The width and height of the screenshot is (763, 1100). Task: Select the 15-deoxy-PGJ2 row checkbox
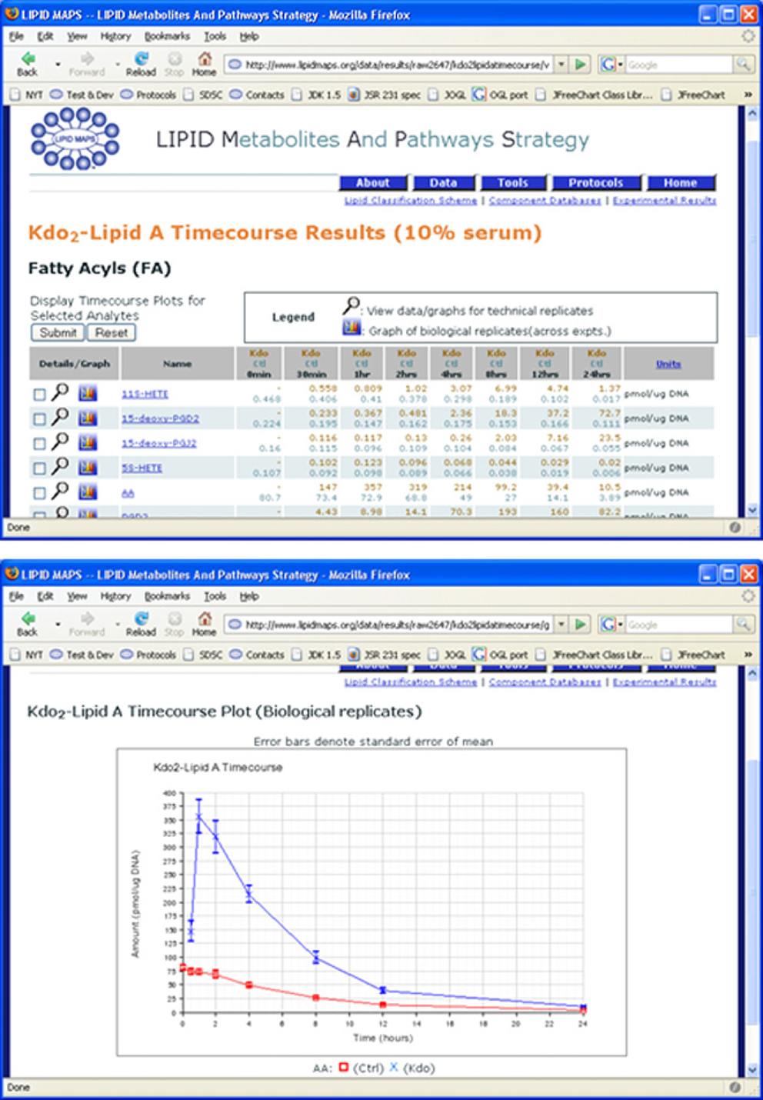pos(39,443)
